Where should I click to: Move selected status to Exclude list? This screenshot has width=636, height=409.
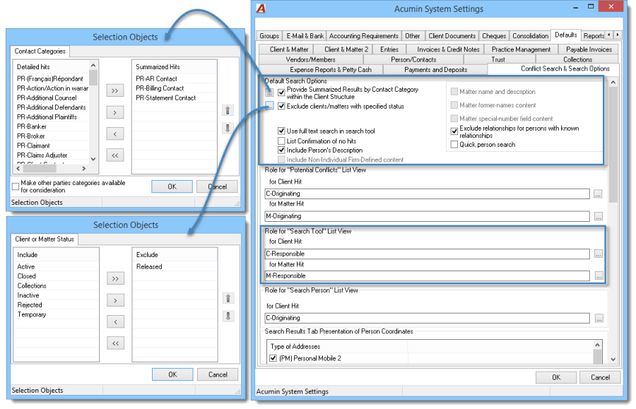(116, 300)
